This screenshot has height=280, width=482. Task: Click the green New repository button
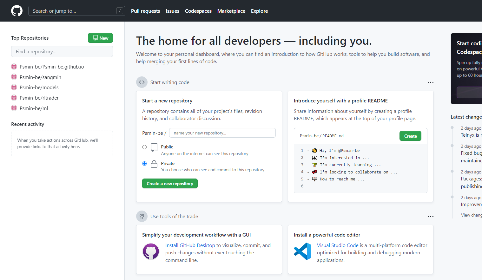100,38
